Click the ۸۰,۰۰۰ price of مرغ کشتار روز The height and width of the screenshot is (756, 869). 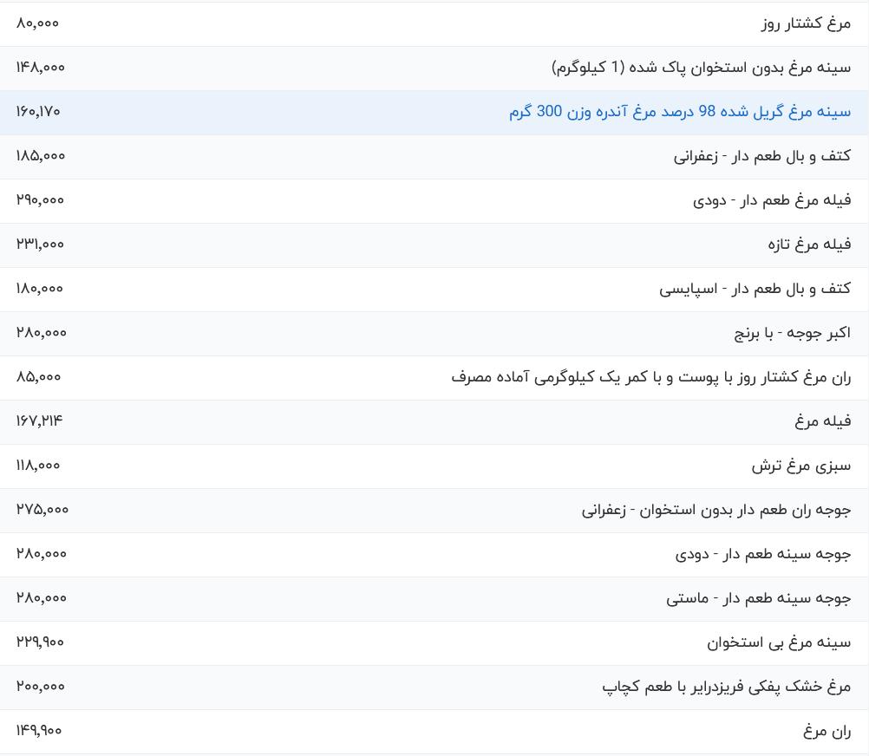click(x=37, y=23)
